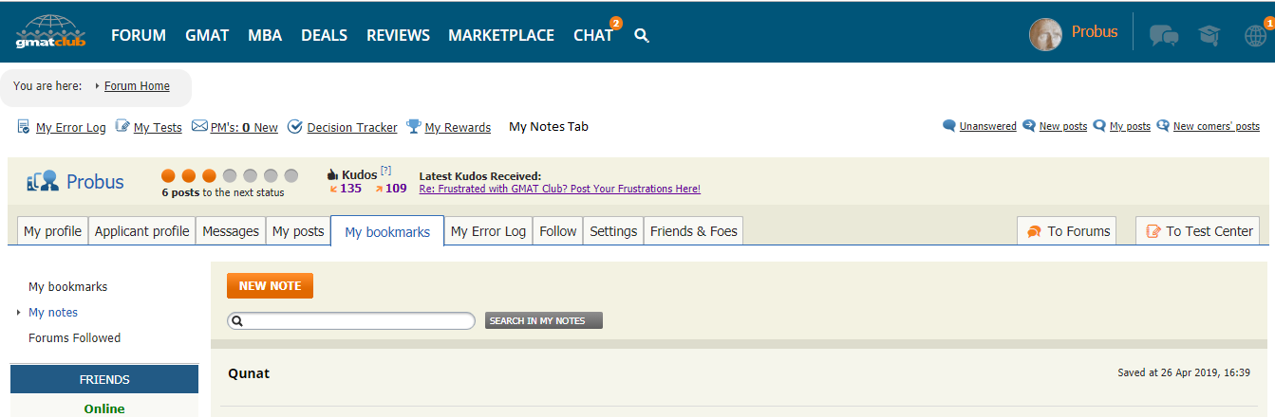Click the Kudos help question mark
This screenshot has width=1275, height=417.
tap(385, 172)
